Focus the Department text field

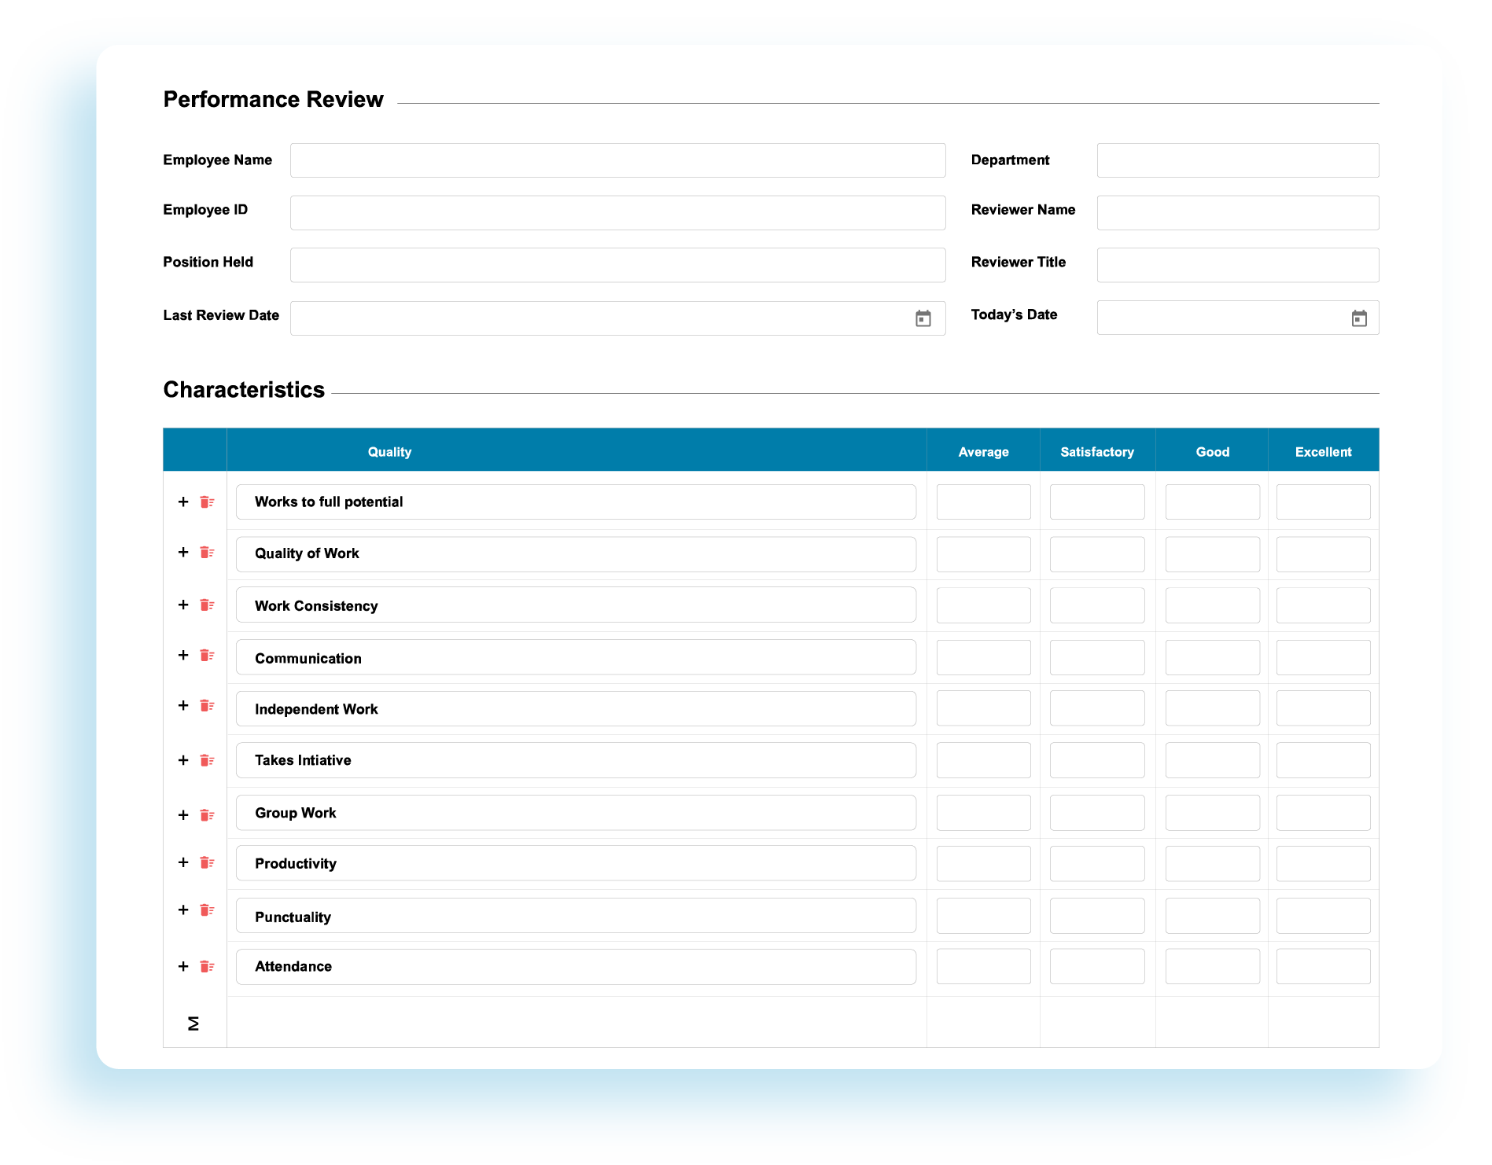pos(1237,160)
